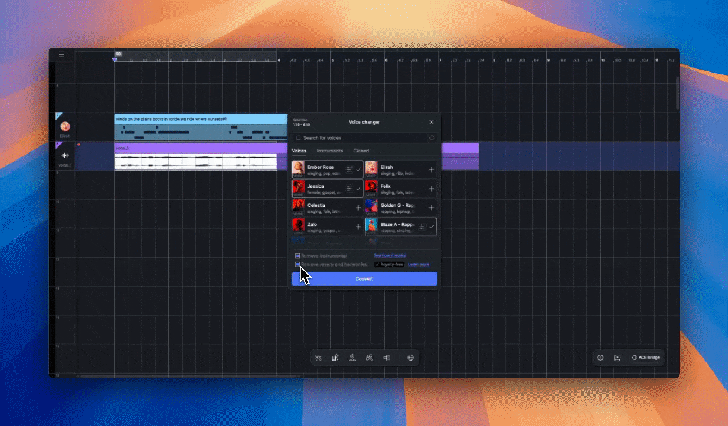Viewport: 728px width, 426px height.
Task: Open Blaze A voice settings sliders
Action: [422, 227]
